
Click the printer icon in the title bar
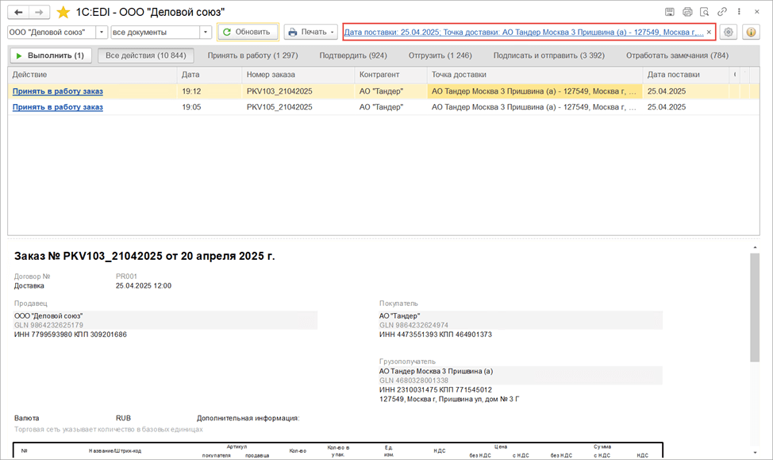(687, 12)
